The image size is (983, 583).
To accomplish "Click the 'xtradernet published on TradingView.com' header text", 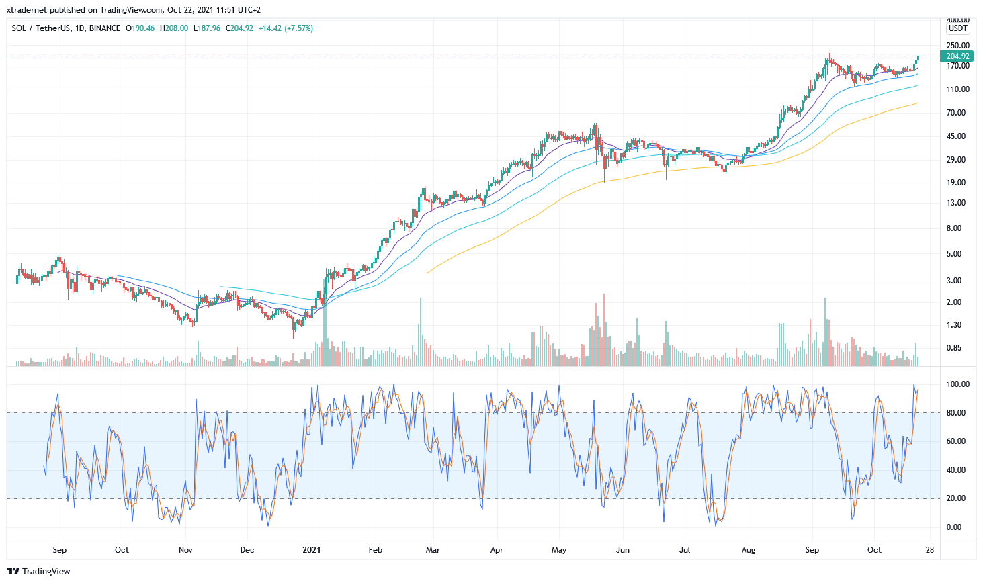I will tap(85, 10).
